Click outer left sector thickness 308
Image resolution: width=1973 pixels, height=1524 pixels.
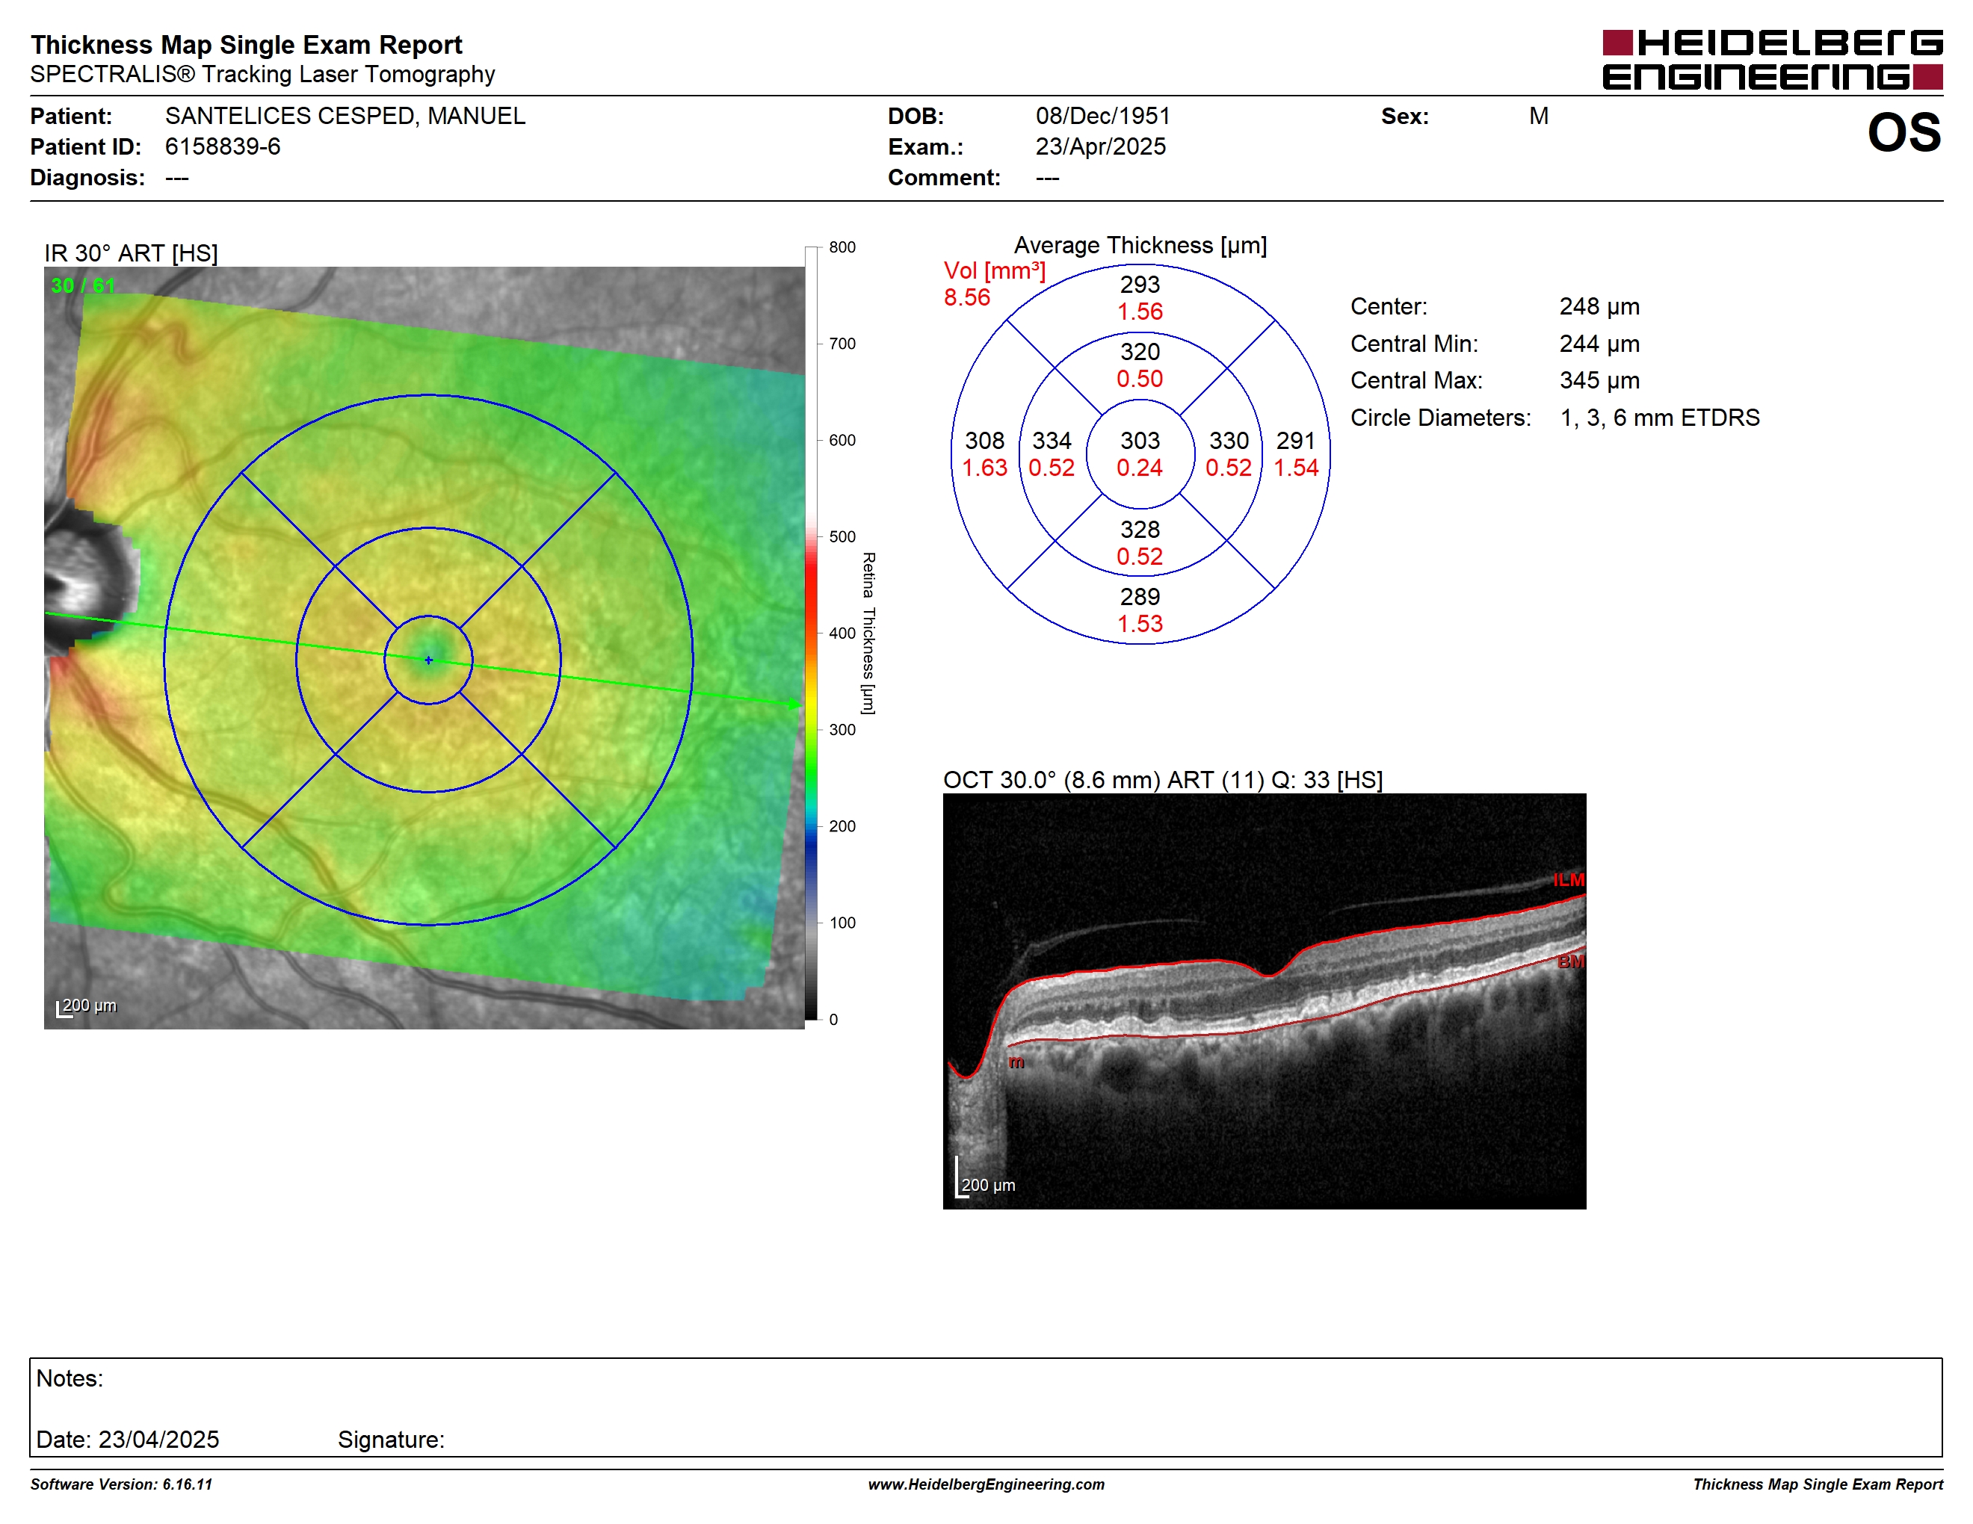985,441
